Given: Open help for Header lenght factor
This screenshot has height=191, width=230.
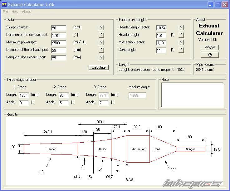Looking at the screenshot, I should tap(181, 27).
